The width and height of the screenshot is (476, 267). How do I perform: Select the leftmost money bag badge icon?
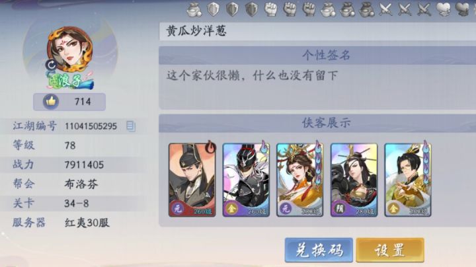[194, 9]
